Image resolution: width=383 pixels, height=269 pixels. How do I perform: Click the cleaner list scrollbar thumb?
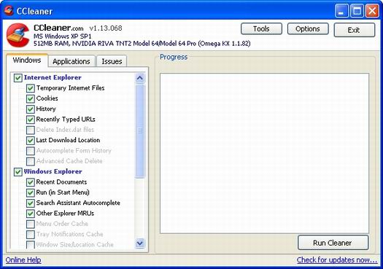click(140, 130)
